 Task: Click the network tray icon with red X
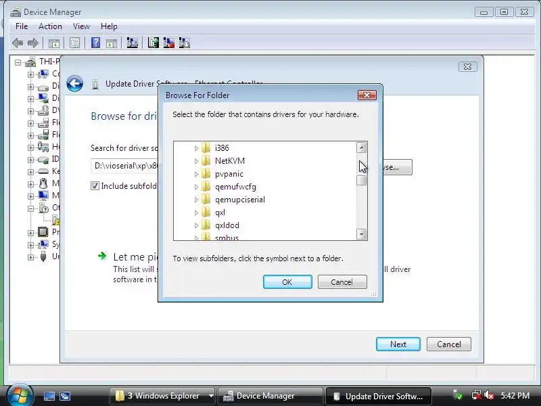pyautogui.click(x=477, y=395)
